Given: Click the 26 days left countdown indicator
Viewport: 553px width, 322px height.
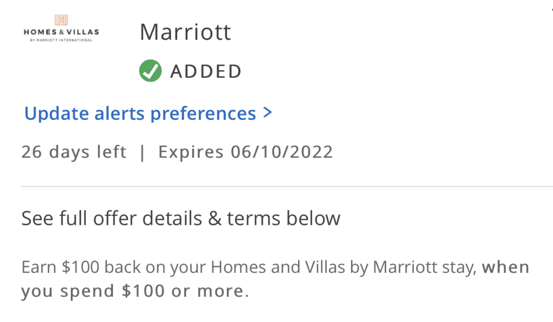Looking at the screenshot, I should click(73, 152).
